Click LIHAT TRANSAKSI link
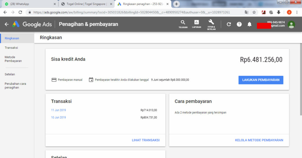Image resolution: width=302 pixels, height=158 pixels. point(146,140)
